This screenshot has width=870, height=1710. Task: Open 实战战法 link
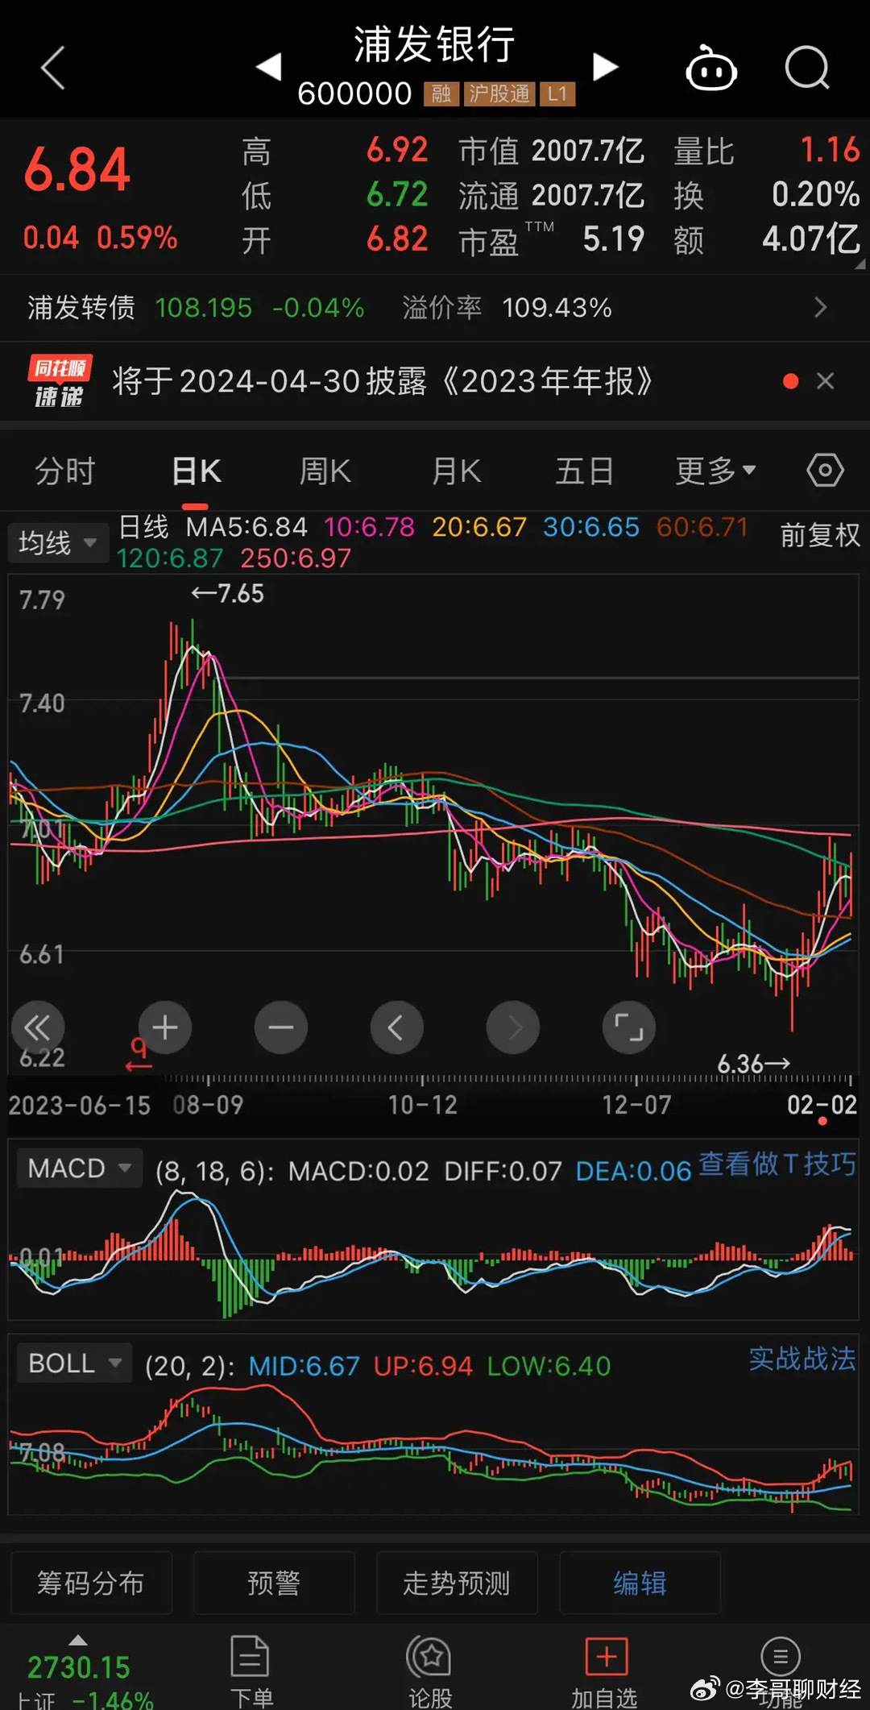tap(802, 1359)
